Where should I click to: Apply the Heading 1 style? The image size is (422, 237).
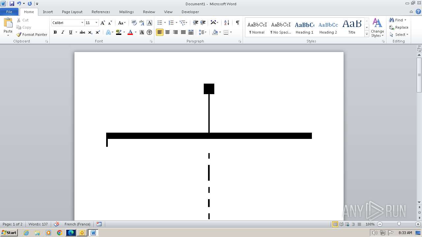click(x=304, y=28)
